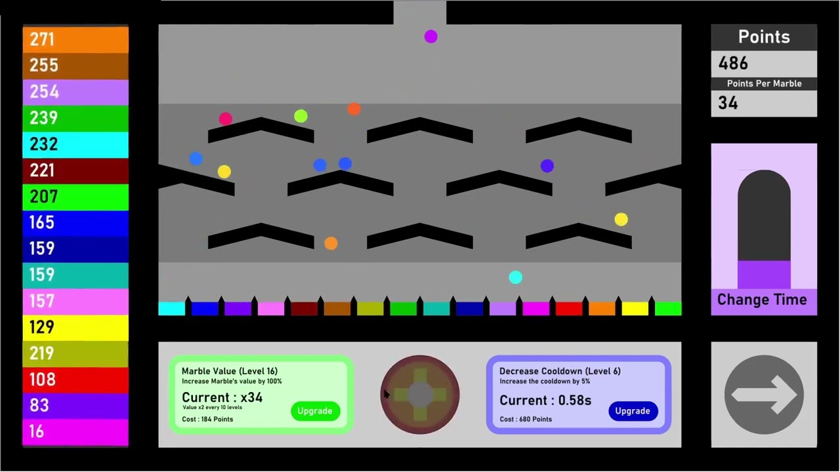Select the purple 83 scoreboard row
Screen dimensions: 840x472
(75, 406)
